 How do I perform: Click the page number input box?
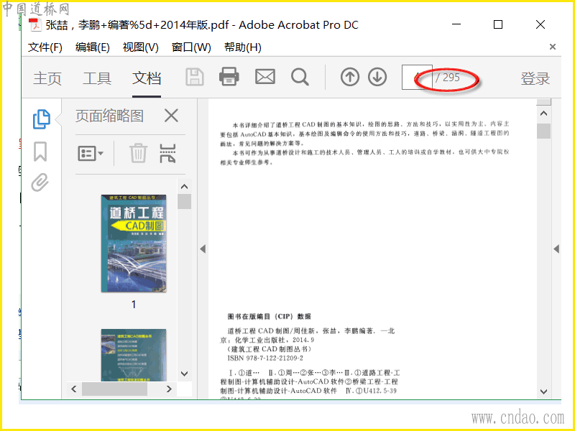click(417, 77)
